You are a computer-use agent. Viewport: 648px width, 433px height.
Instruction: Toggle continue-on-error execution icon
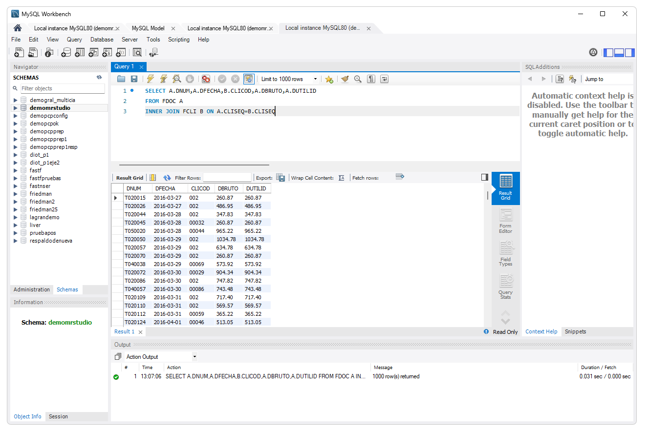click(206, 79)
